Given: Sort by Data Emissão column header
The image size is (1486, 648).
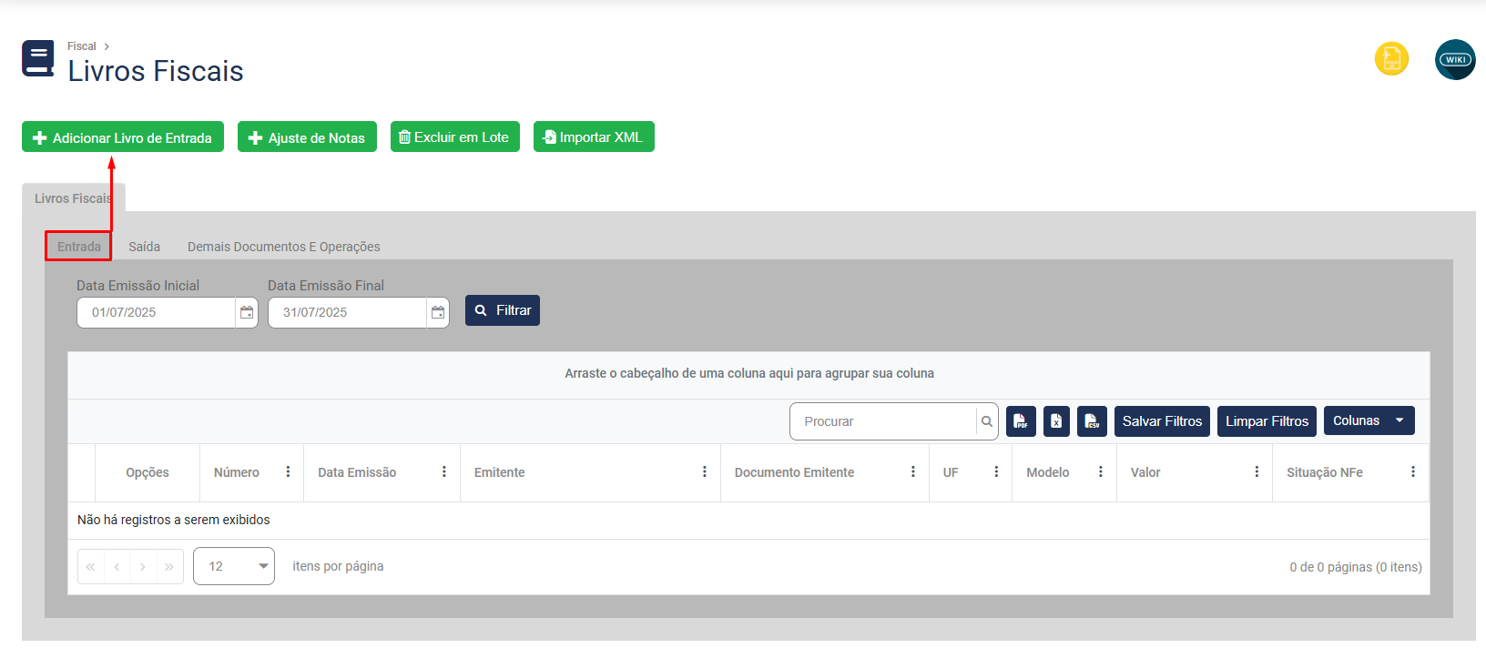Looking at the screenshot, I should tap(357, 472).
